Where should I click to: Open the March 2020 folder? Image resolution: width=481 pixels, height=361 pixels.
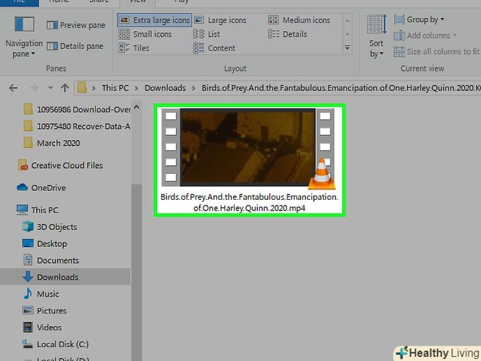click(x=52, y=143)
